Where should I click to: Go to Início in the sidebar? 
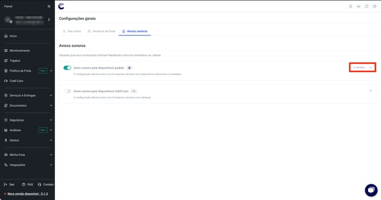pyautogui.click(x=13, y=36)
